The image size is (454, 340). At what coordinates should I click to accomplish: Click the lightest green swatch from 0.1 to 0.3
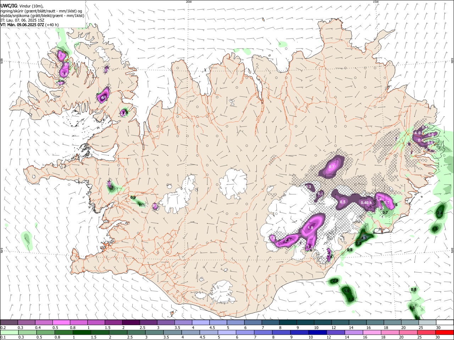(10, 332)
